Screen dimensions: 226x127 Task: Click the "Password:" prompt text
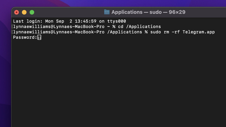point(25,37)
